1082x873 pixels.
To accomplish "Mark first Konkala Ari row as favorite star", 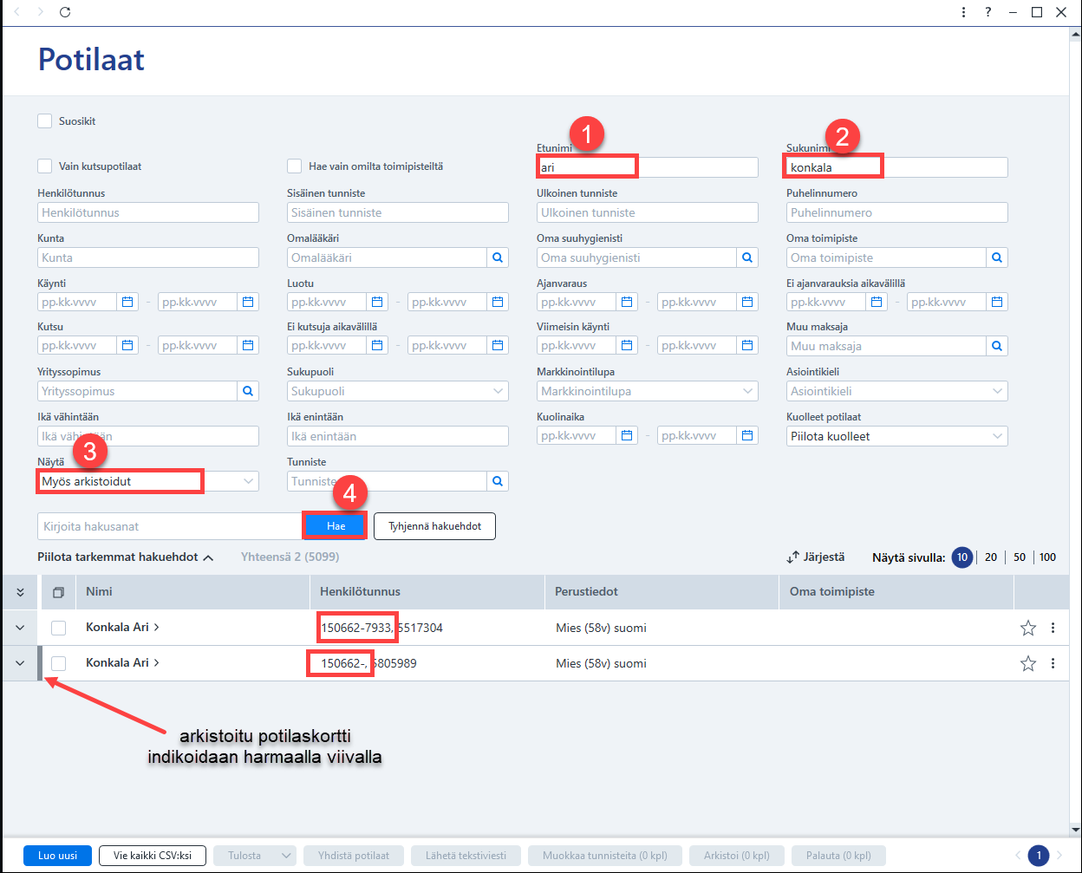I will click(1028, 628).
